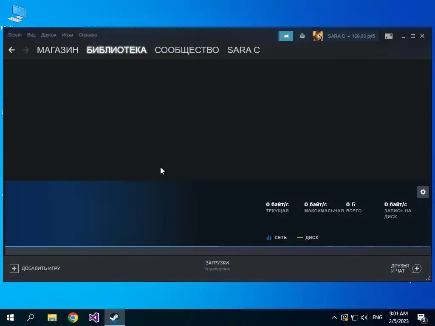Open Visual Studio from the taskbar
Screen dimensions: 435x326
tap(94, 318)
